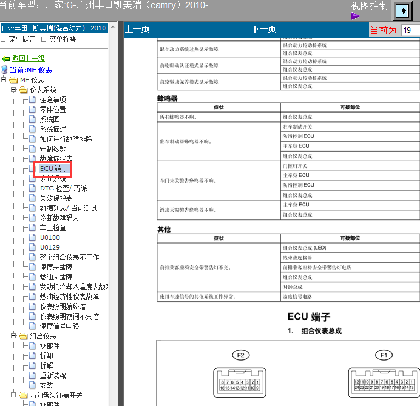Click the green back arrow icon
The width and height of the screenshot is (420, 406).
[5, 59]
